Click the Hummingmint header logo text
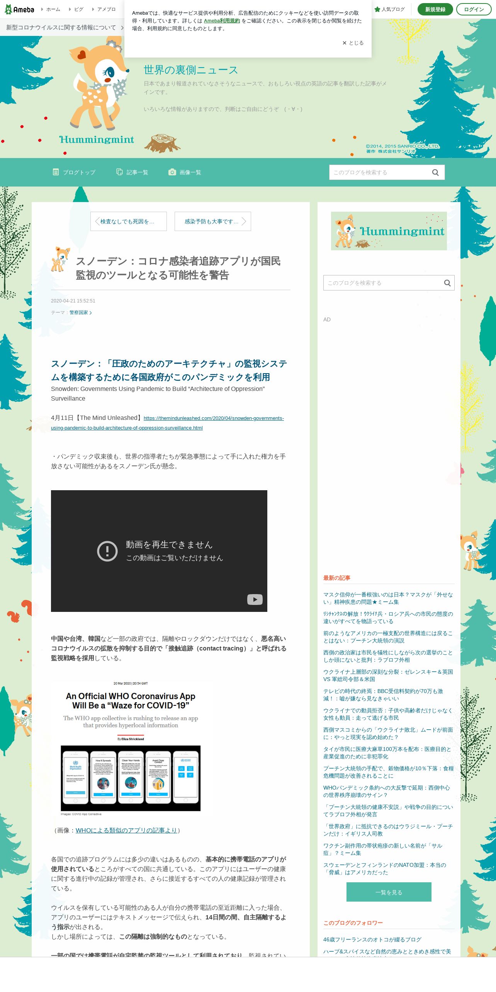The image size is (496, 992). [x=97, y=139]
